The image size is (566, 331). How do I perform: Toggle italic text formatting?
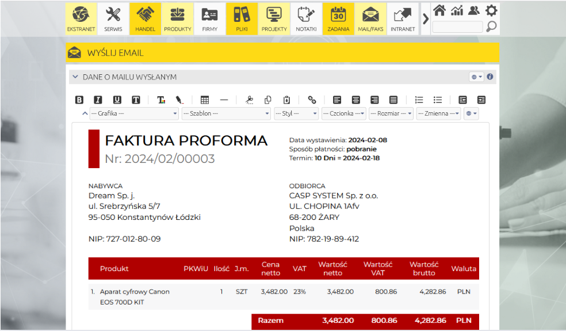(x=98, y=100)
